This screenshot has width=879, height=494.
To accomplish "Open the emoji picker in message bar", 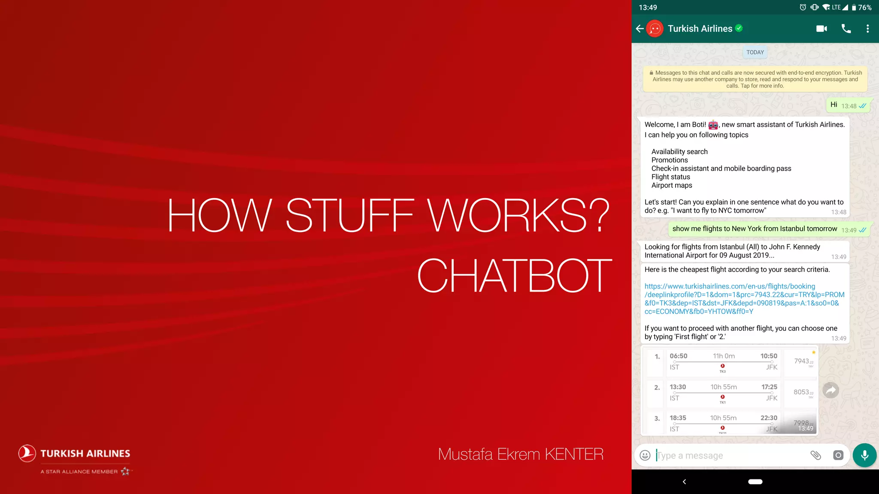I will [645, 455].
